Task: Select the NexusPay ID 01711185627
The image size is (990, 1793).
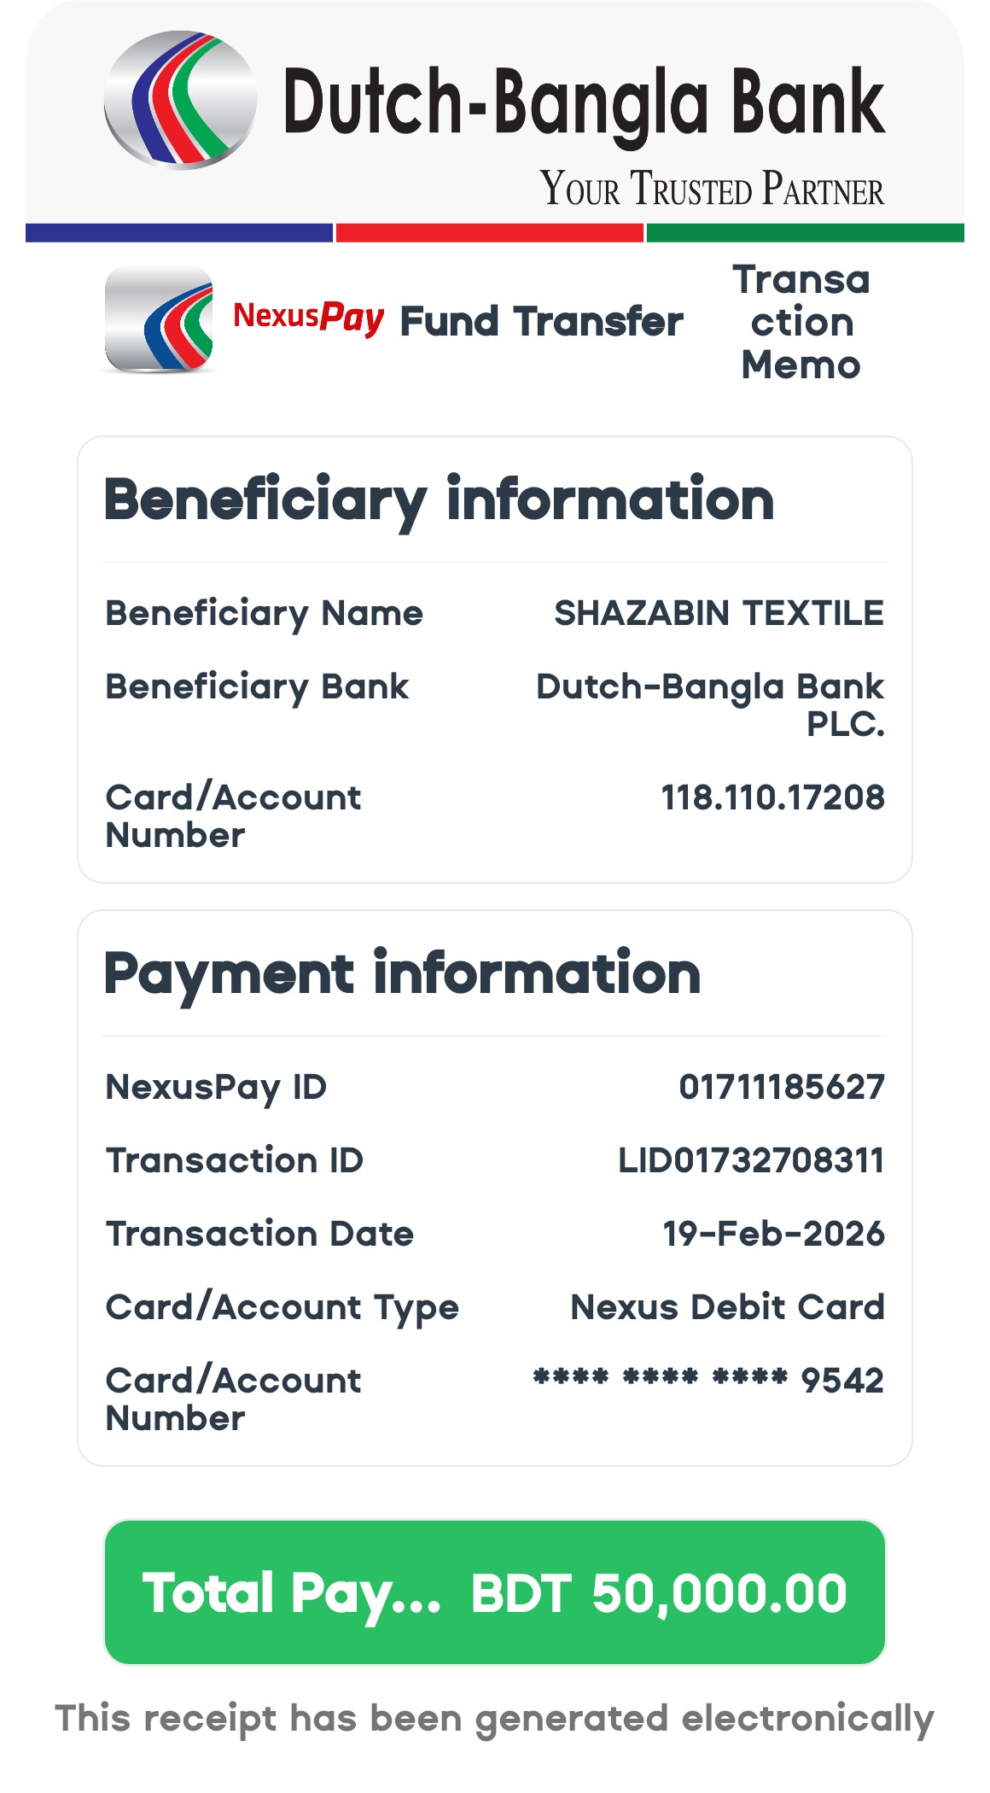Action: (x=781, y=1087)
